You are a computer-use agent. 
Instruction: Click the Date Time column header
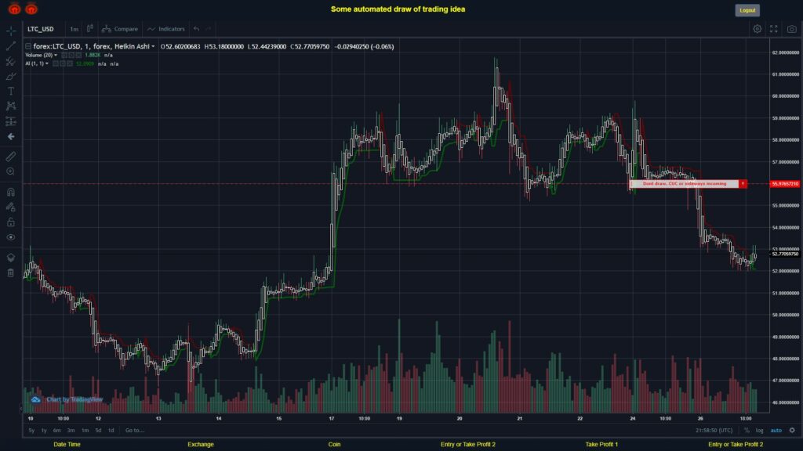coord(67,445)
